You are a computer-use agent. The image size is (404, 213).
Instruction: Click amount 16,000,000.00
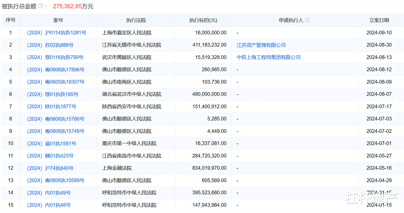coord(211,33)
